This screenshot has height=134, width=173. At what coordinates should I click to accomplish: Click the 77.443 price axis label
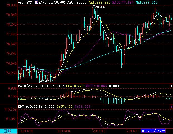pyautogui.click(x=12, y=34)
